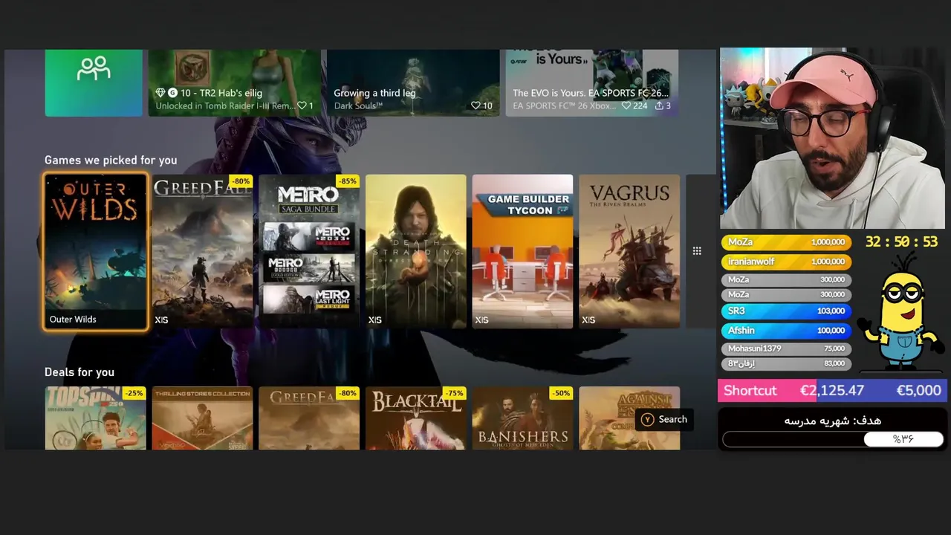Click the 36% school tuition progress bar
Viewport: 951px width, 535px height.
tap(833, 439)
